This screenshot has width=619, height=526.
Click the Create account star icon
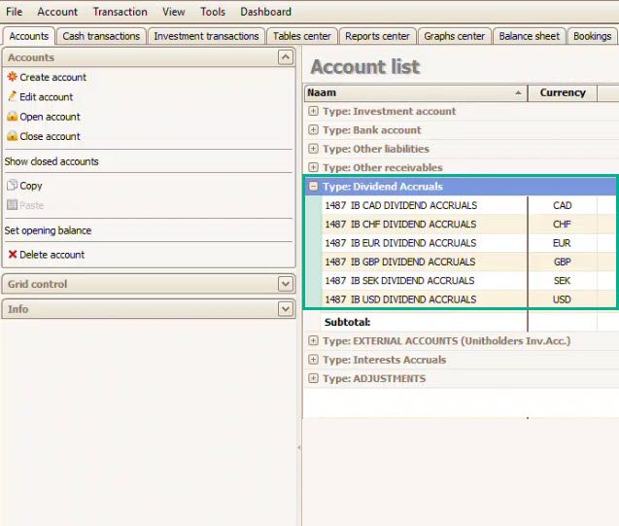point(12,77)
